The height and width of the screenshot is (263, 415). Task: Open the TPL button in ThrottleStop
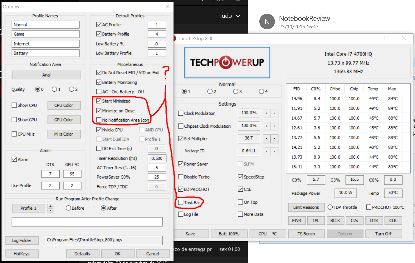point(316,221)
